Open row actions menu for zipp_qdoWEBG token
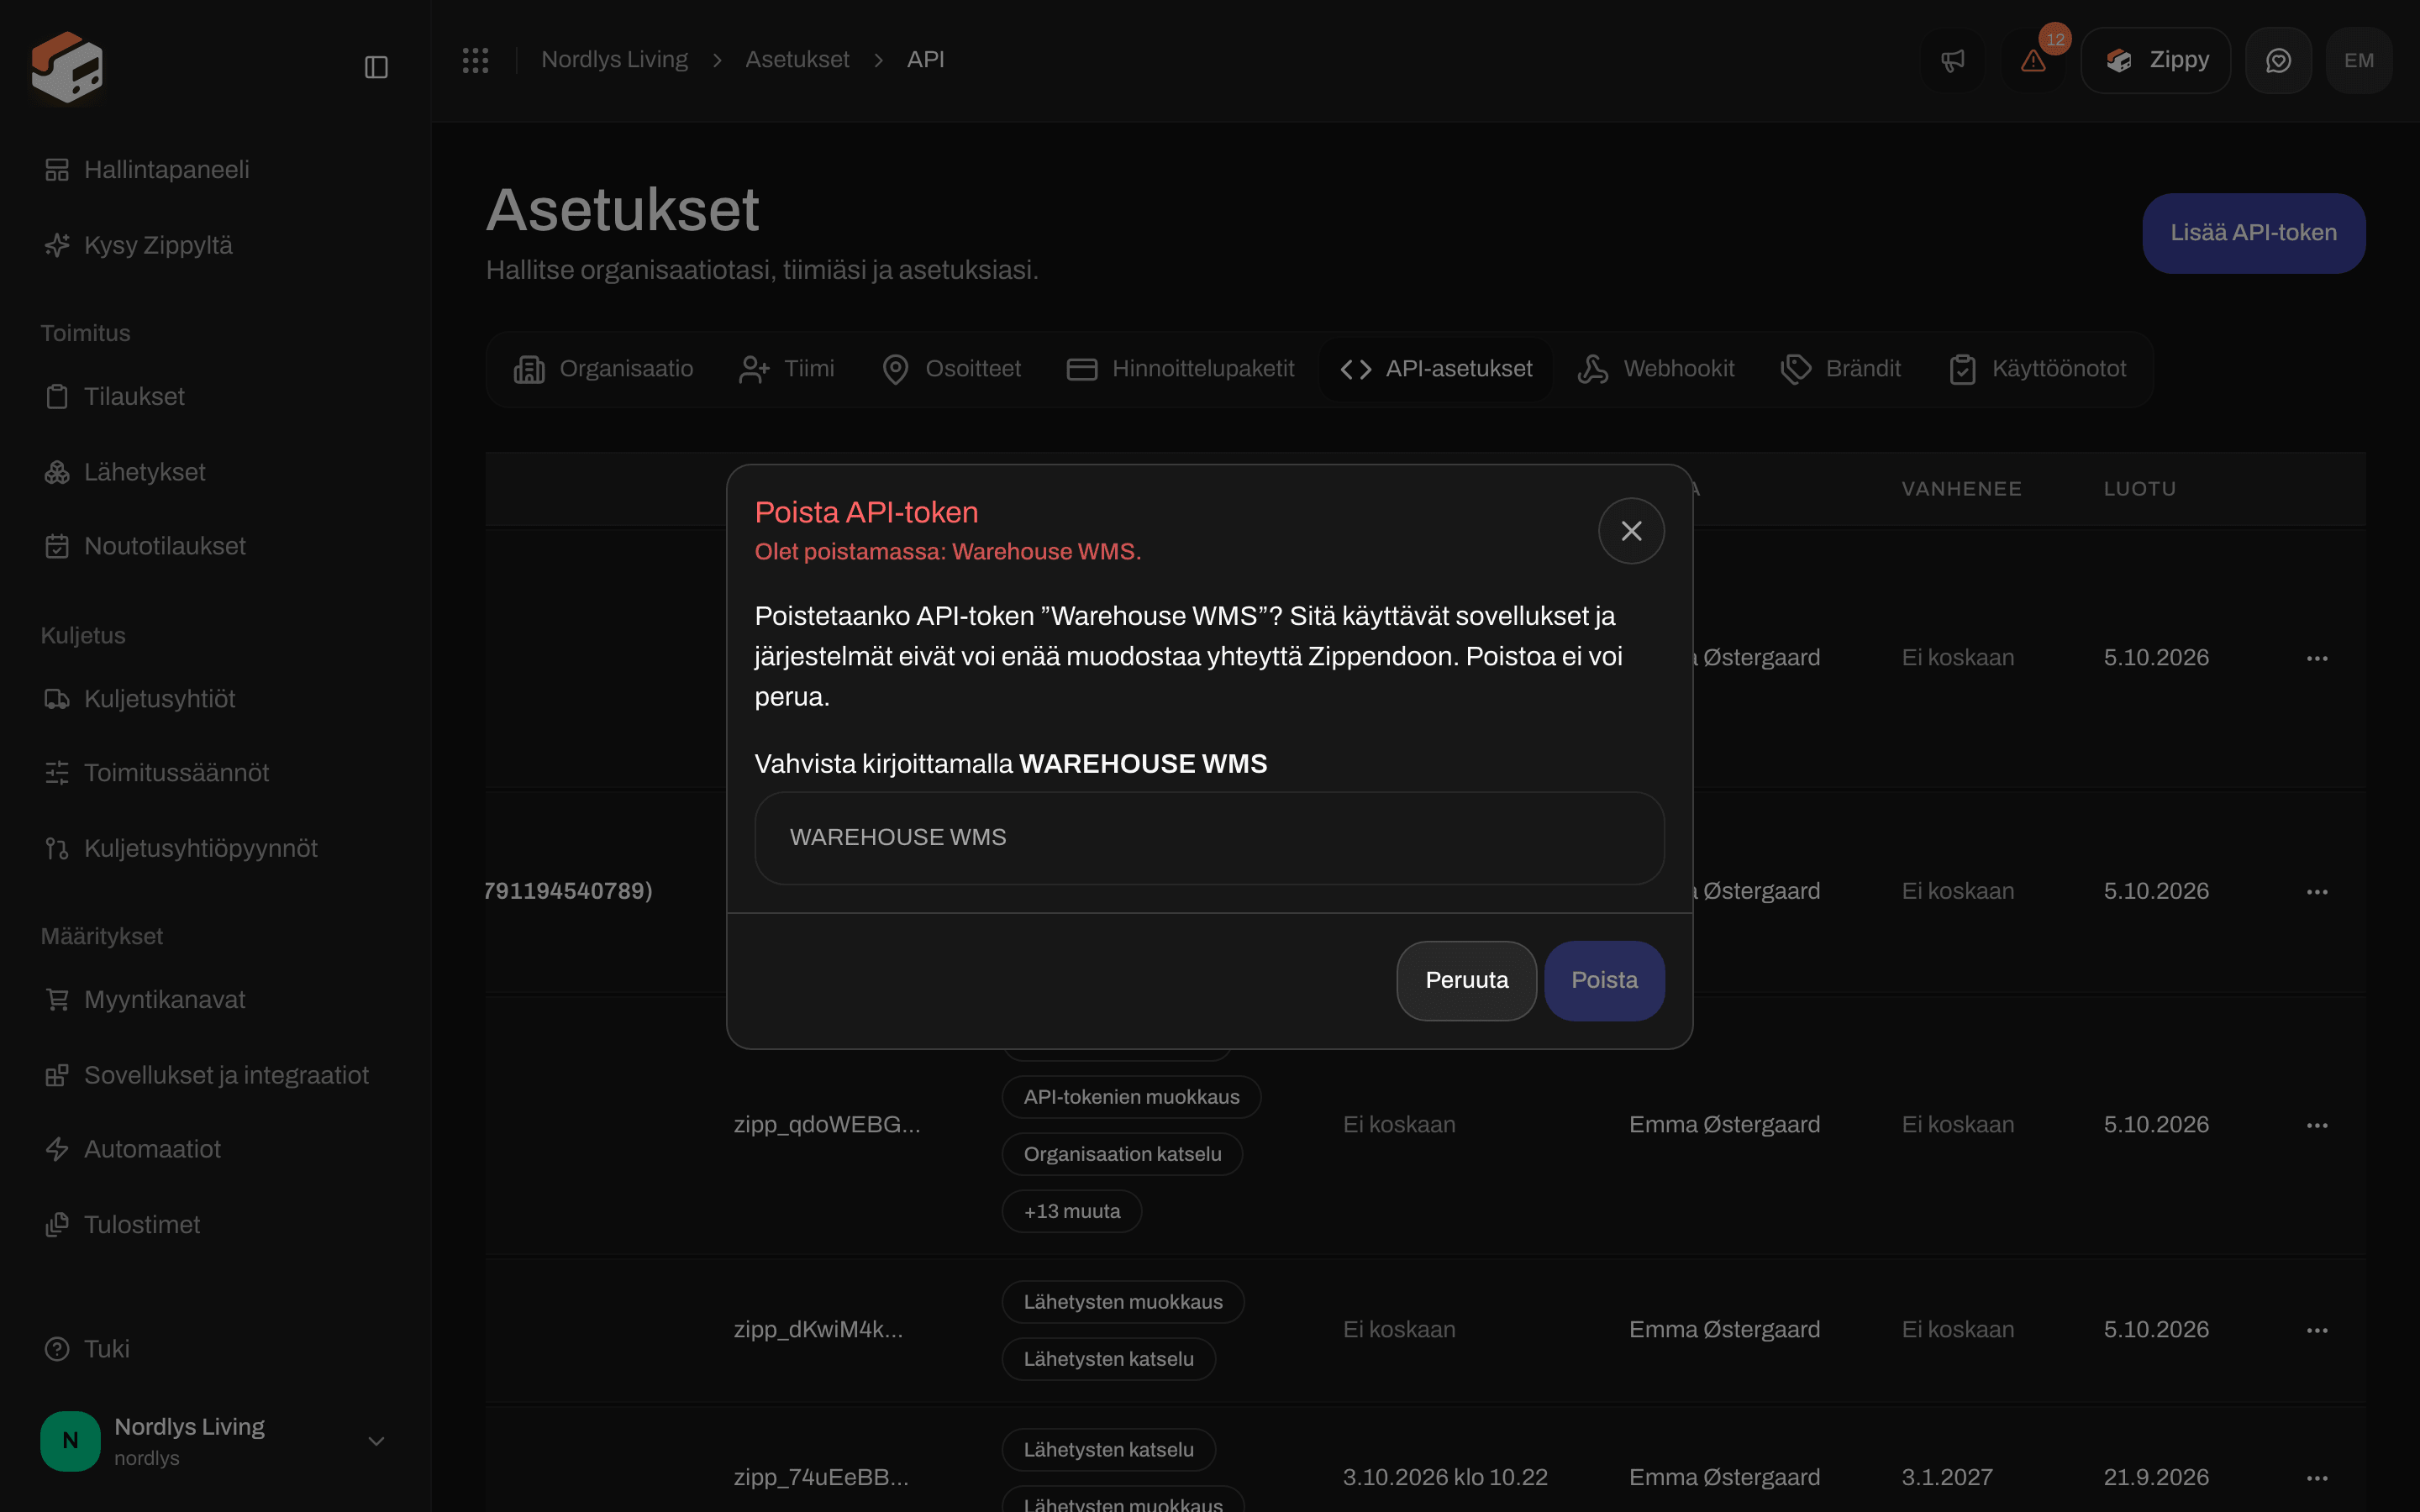The width and height of the screenshot is (2420, 1512). 2317,1125
